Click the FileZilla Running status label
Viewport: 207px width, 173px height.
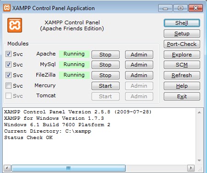click(x=74, y=75)
